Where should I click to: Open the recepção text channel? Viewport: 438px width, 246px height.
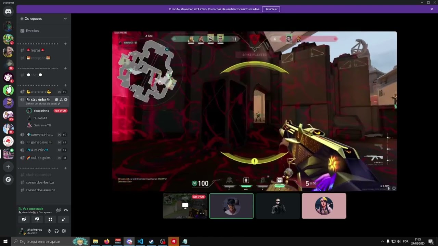coord(44,58)
